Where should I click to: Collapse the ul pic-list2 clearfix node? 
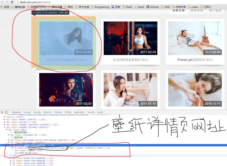(9, 143)
